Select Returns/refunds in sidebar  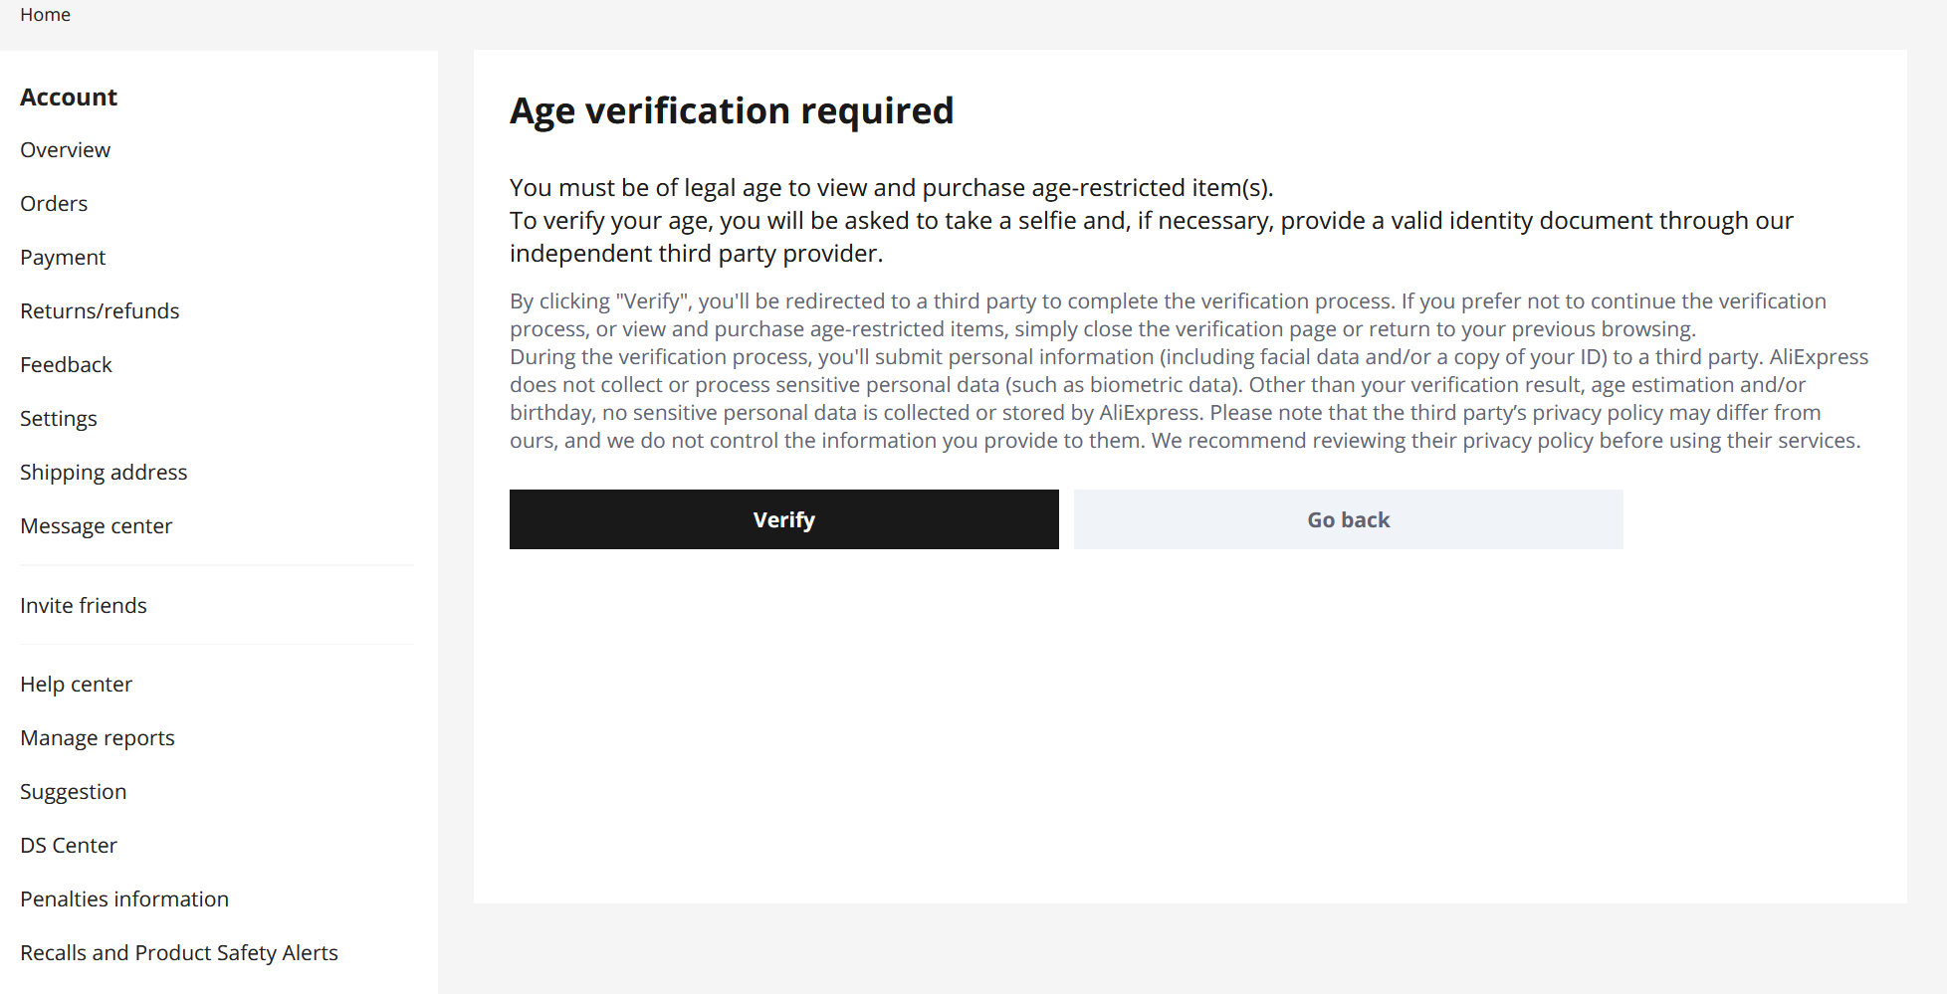click(x=100, y=311)
